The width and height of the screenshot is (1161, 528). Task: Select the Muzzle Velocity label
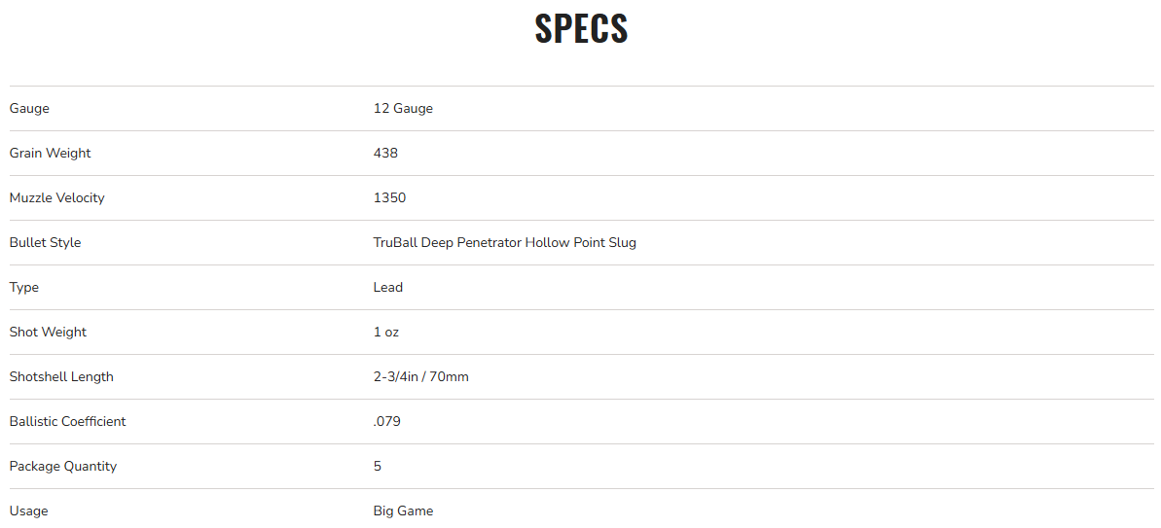[57, 197]
